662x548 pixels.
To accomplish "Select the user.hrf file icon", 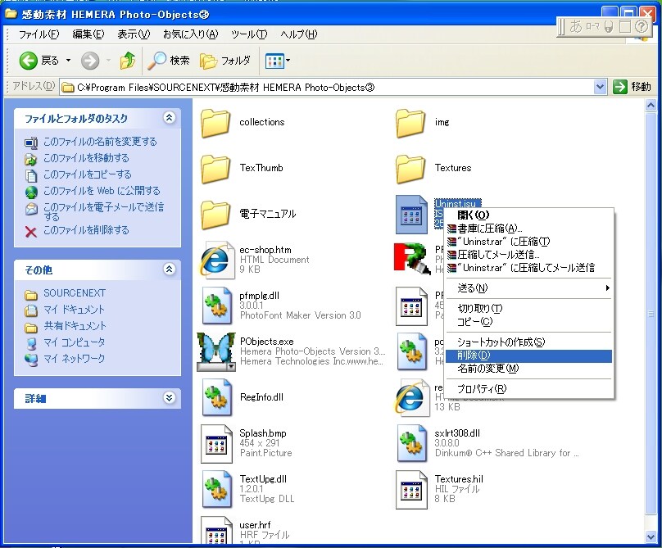I will pyautogui.click(x=216, y=531).
